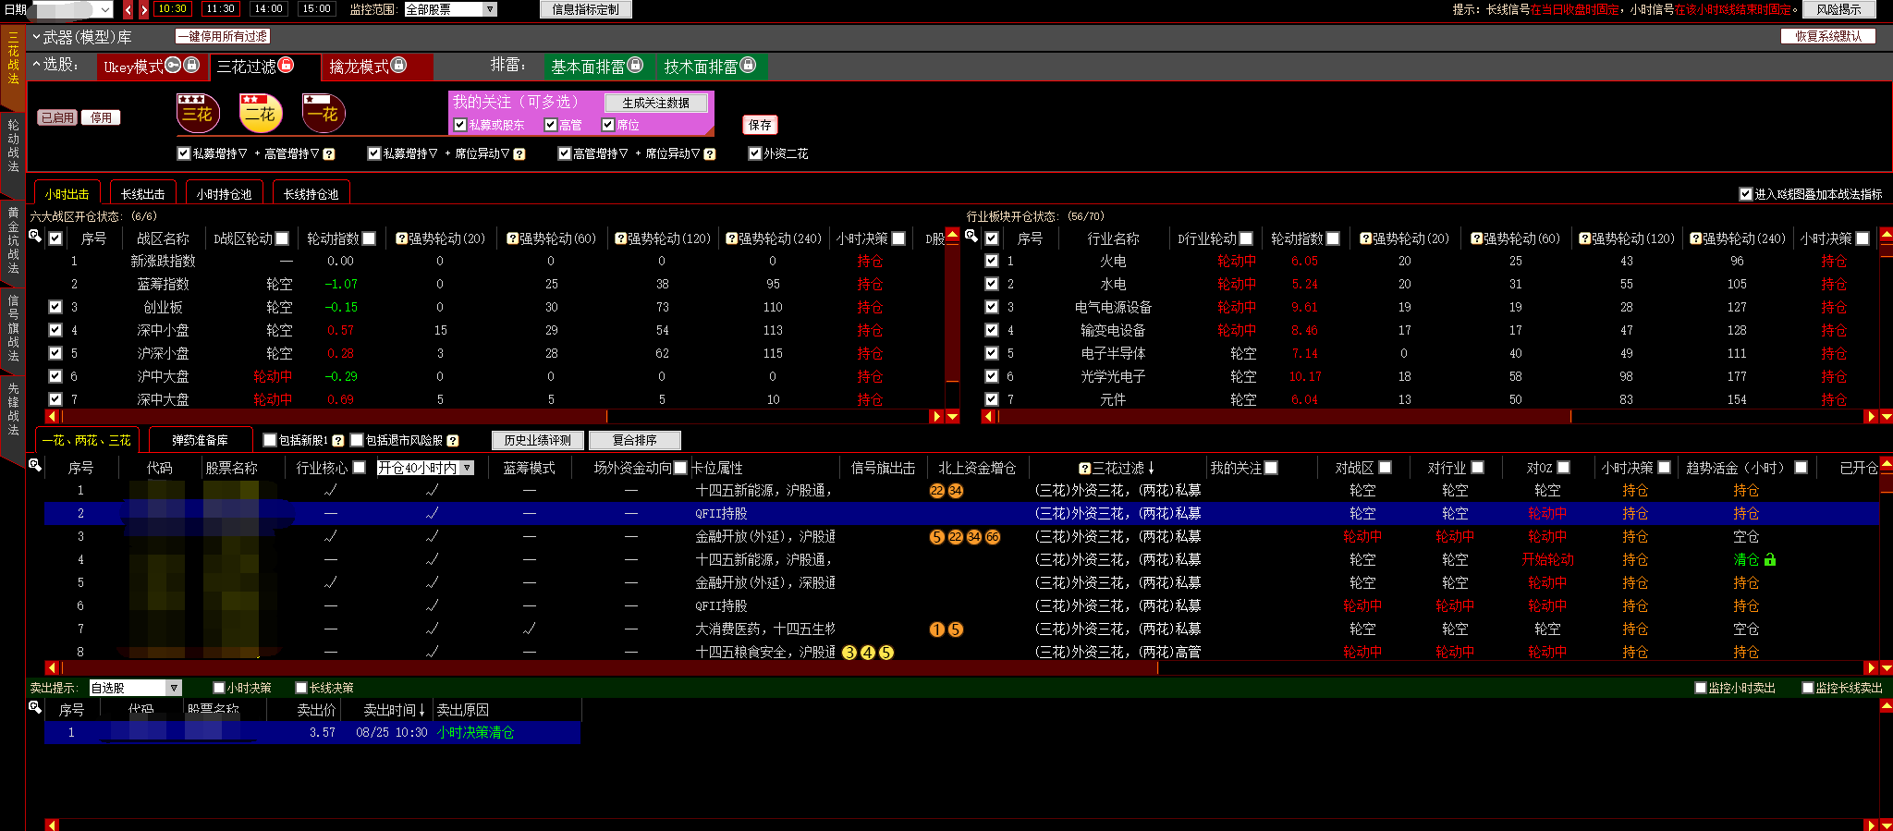Toggle the 外资二花 checkbox

click(754, 153)
